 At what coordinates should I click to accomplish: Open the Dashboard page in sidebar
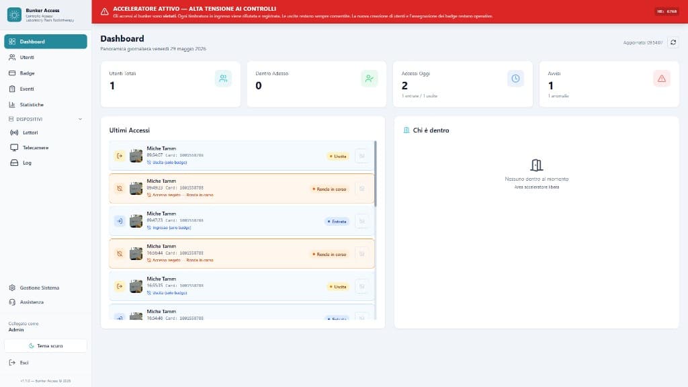click(x=46, y=42)
